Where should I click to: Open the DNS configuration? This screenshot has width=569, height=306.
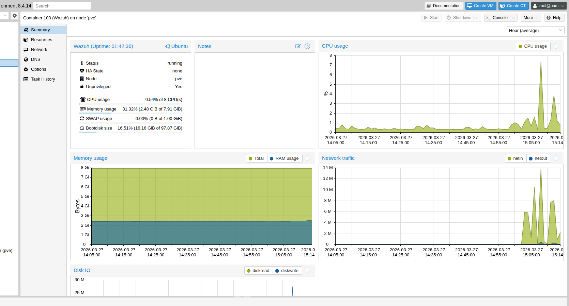43,60
